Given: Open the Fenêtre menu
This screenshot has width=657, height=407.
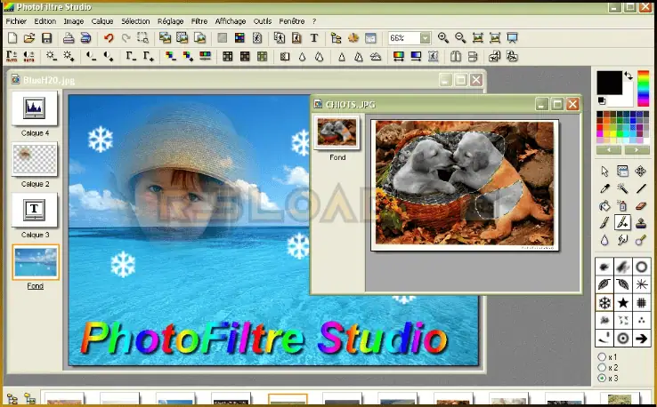Looking at the screenshot, I should click(292, 21).
